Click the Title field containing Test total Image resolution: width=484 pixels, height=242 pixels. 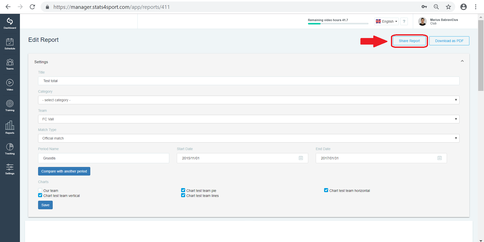[x=249, y=81]
